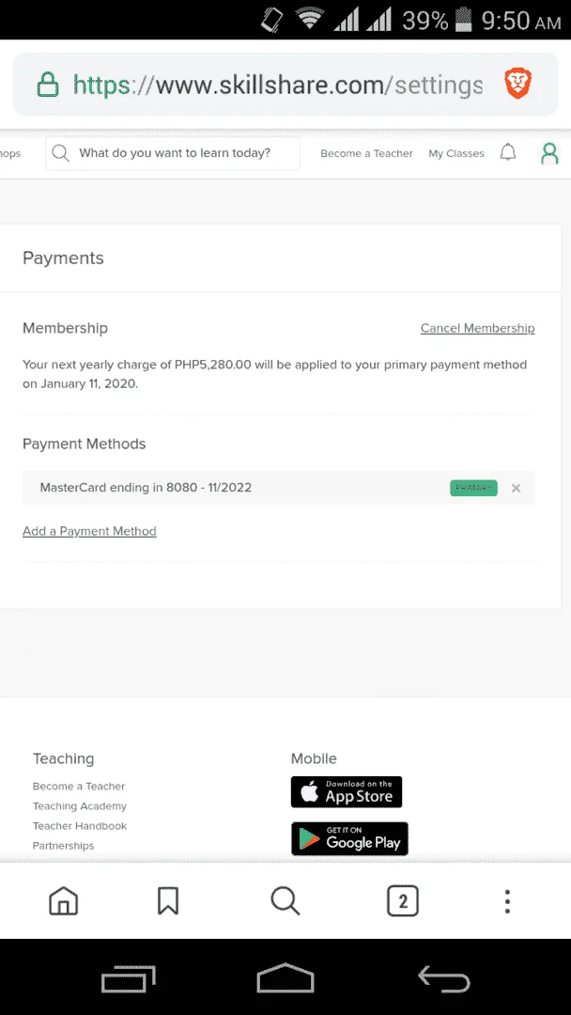
Task: Open the notifications bell icon
Action: click(x=508, y=153)
